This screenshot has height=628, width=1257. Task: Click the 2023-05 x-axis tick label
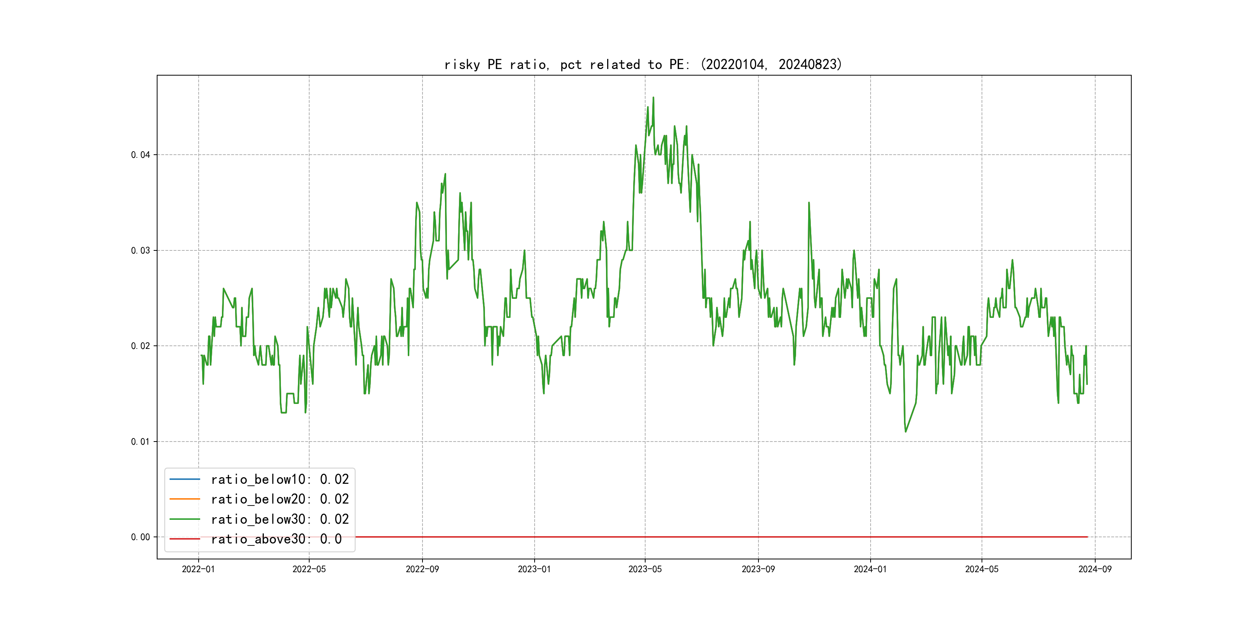[x=645, y=569]
